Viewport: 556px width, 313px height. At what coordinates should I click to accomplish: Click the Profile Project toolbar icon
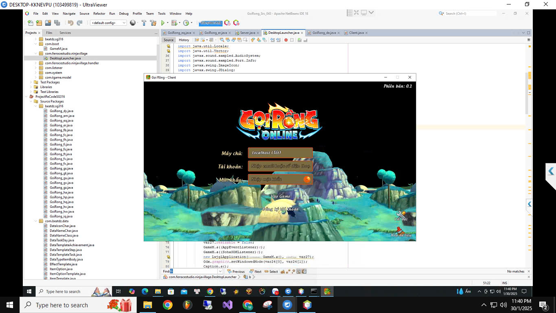click(x=186, y=23)
